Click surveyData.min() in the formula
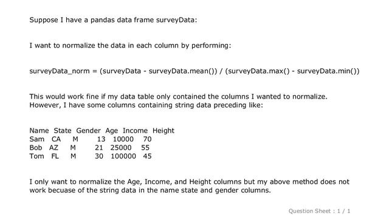This screenshot has height=219, width=389. click(x=326, y=71)
